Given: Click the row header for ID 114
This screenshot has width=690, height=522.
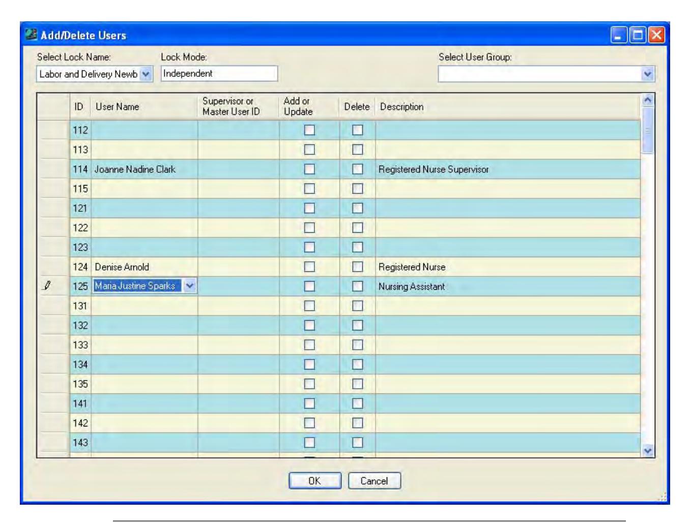Looking at the screenshot, I should click(x=53, y=169).
